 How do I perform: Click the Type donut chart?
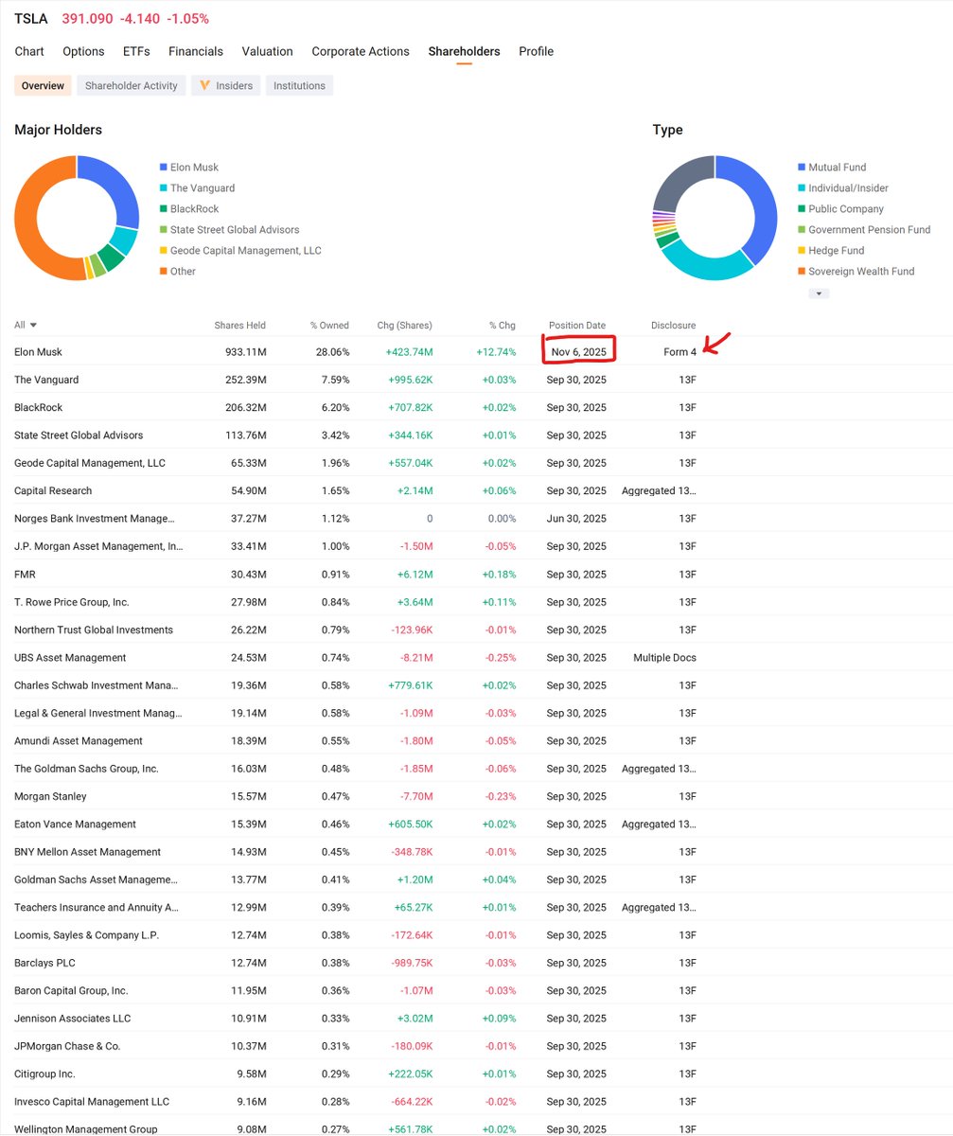[x=715, y=219]
